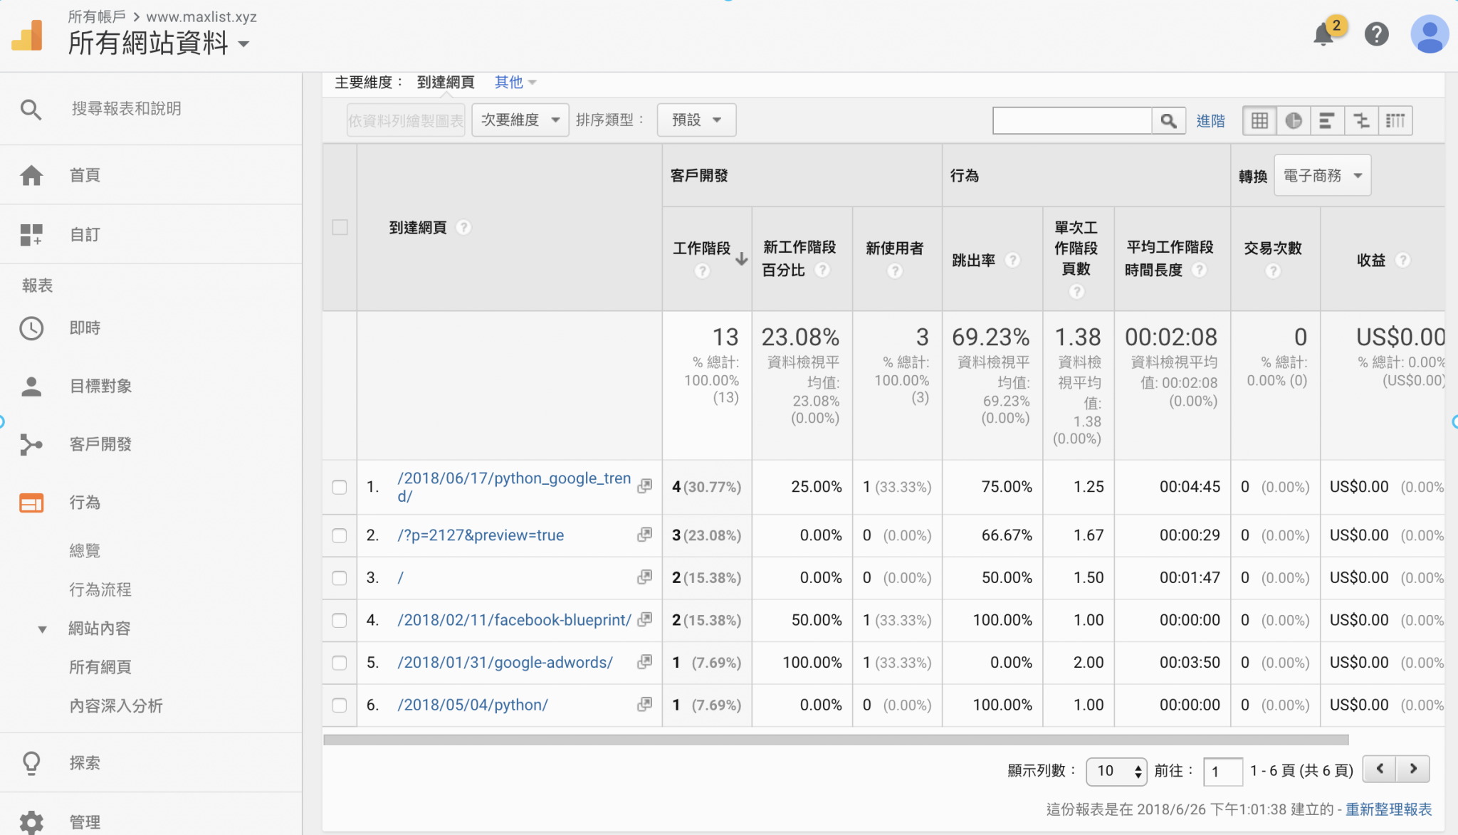Open the 預設 sort type dropdown

pos(696,120)
